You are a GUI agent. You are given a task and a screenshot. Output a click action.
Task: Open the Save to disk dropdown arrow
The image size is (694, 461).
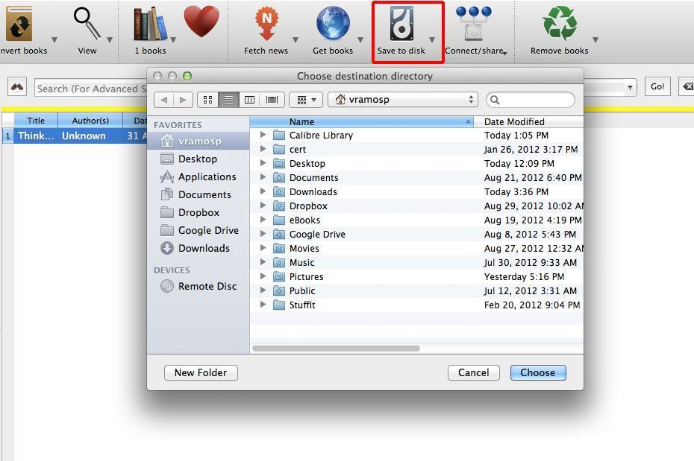pyautogui.click(x=432, y=40)
